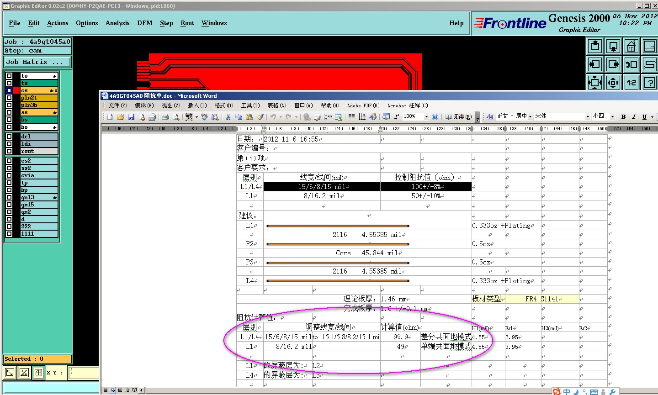
Task: Toggle the checkbox for layer pln2t
Action: point(9,98)
